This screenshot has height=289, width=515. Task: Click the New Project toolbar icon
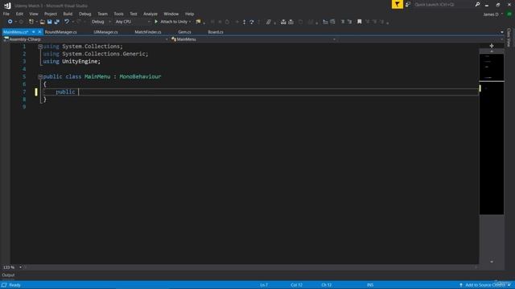31,22
